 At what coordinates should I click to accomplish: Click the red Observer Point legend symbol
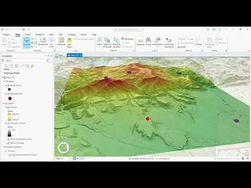click(x=10, y=98)
